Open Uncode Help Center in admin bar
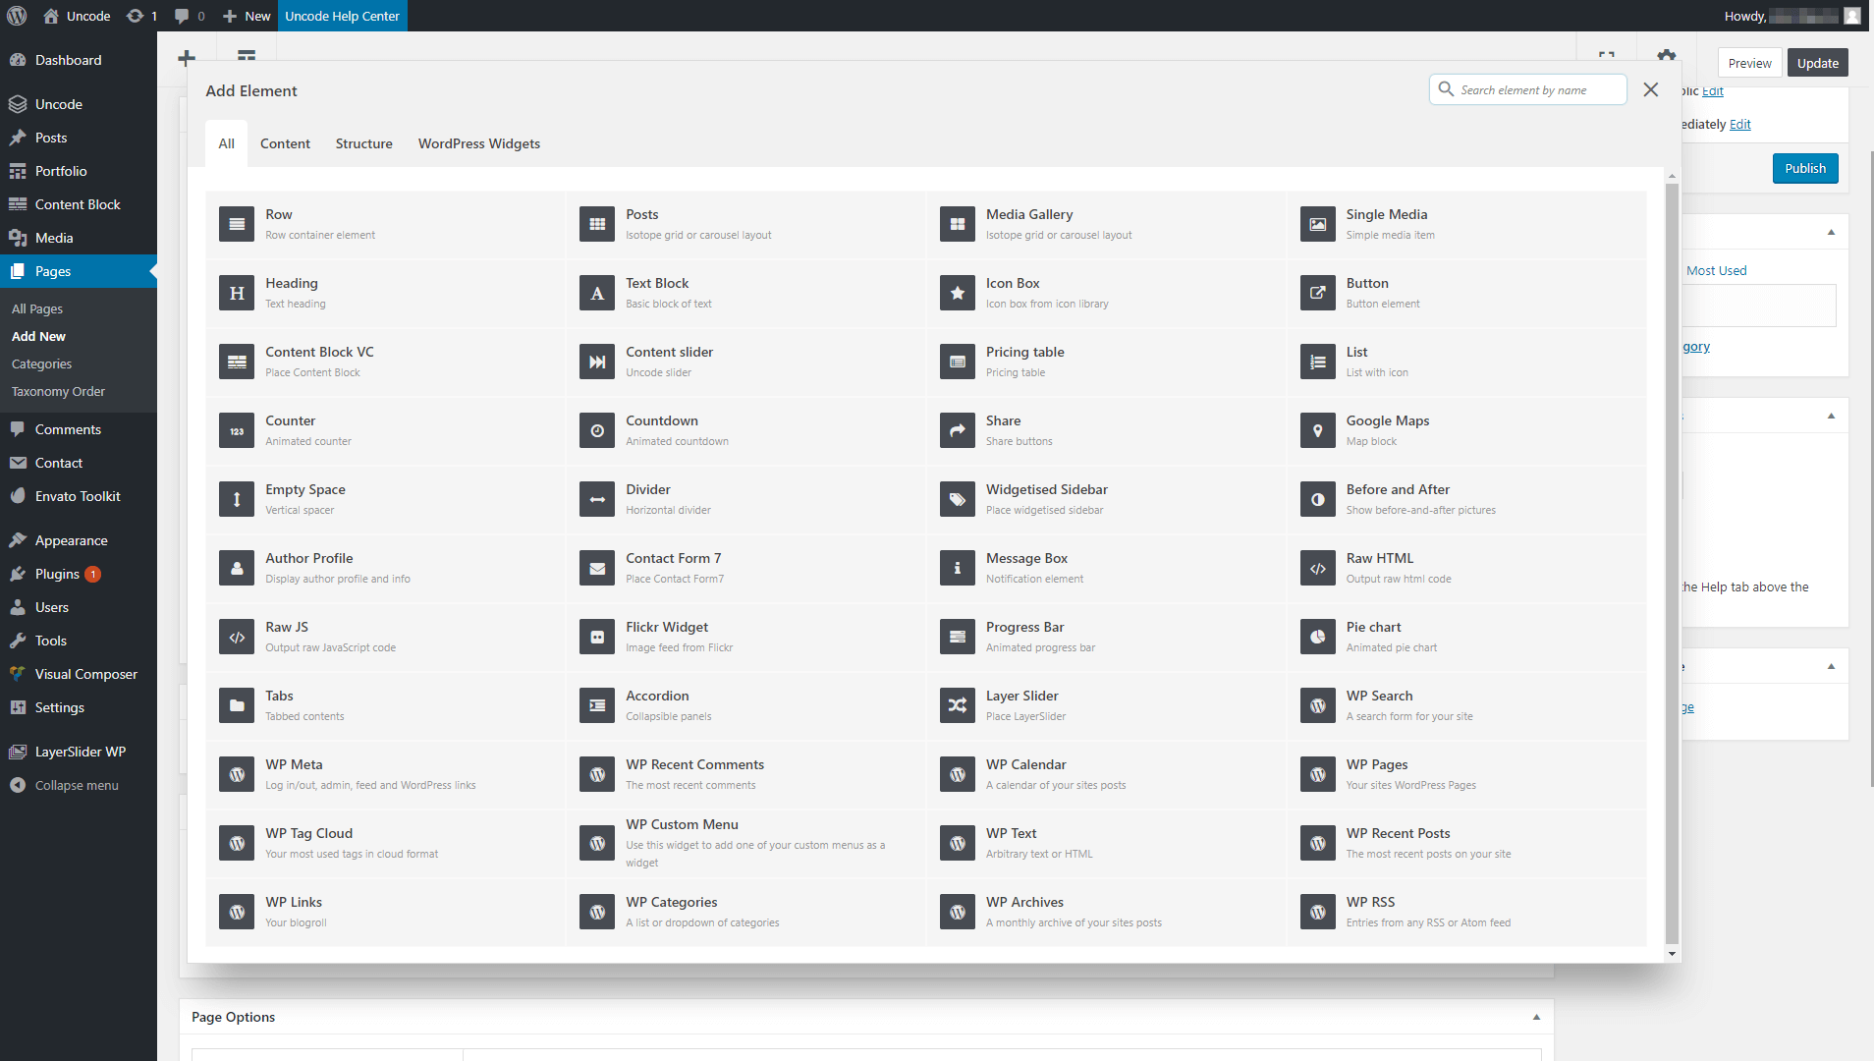 342,16
